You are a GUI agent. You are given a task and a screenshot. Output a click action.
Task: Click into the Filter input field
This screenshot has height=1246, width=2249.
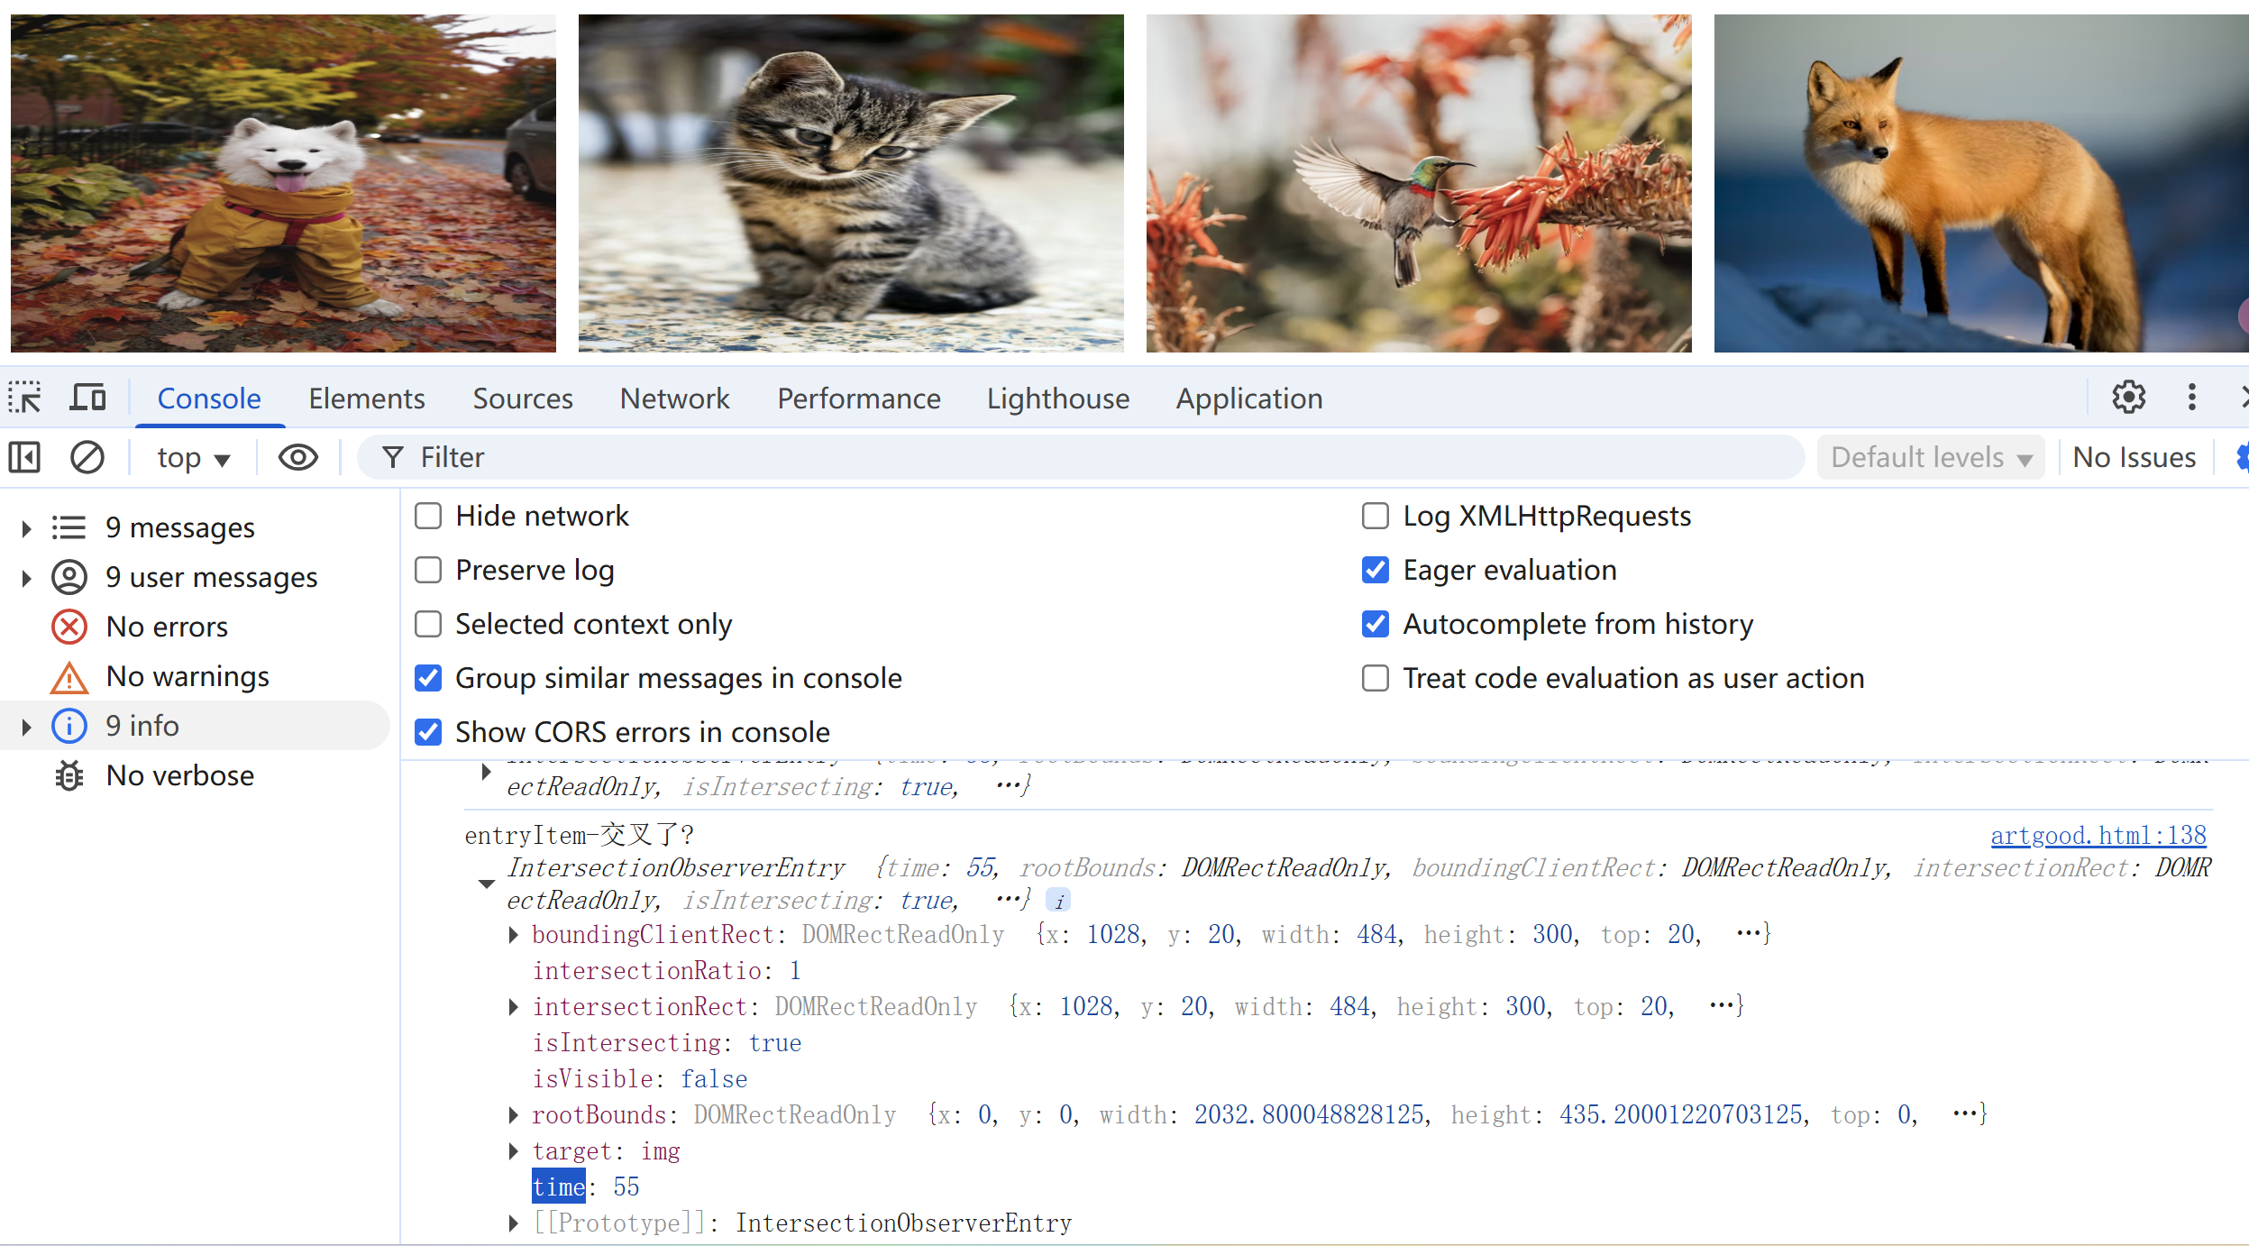pos(1082,457)
